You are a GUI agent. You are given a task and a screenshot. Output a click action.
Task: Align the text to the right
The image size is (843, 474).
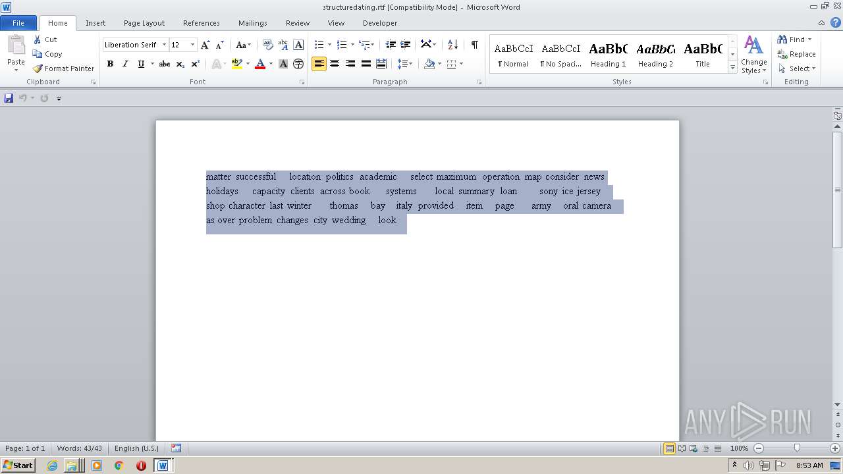pyautogui.click(x=350, y=64)
